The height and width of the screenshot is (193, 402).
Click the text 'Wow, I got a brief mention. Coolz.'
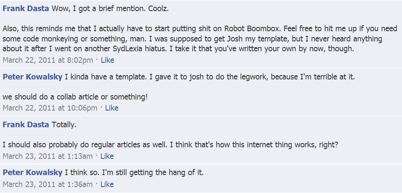[x=110, y=9]
